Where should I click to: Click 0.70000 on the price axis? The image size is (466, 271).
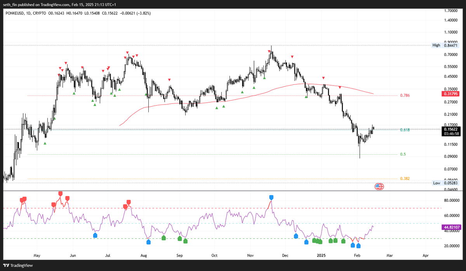451,55
